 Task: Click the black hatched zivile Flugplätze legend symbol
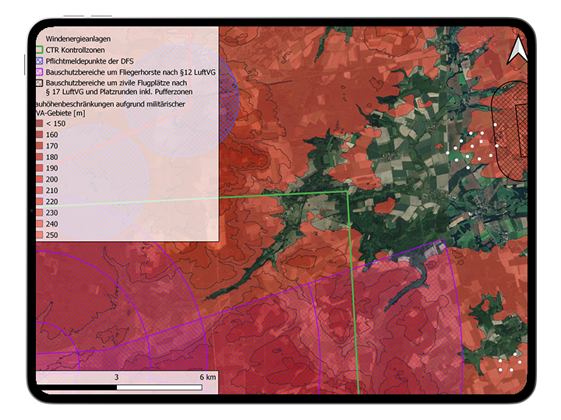(40, 82)
